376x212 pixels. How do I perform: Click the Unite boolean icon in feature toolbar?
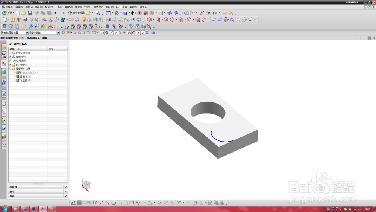62,20
